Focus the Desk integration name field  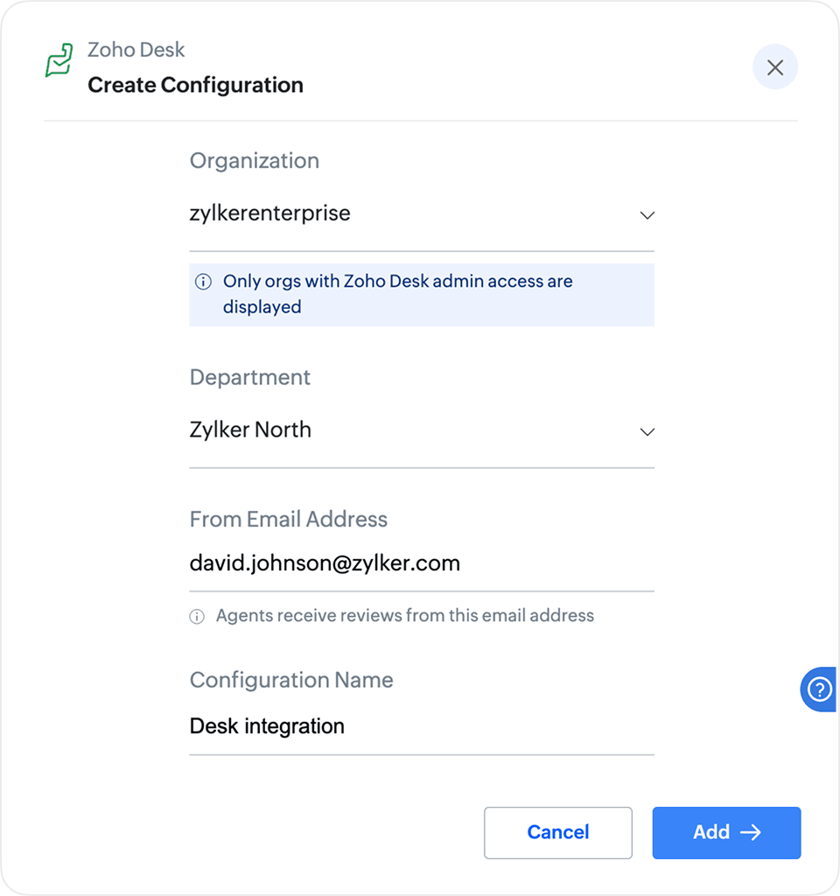[267, 726]
